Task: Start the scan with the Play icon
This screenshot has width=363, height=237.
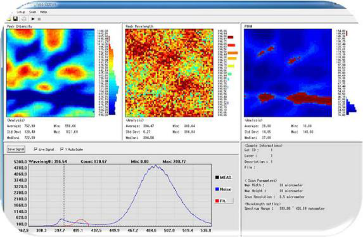Action: coord(33,19)
